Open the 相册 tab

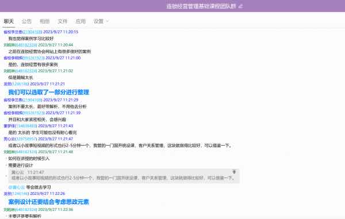45,21
